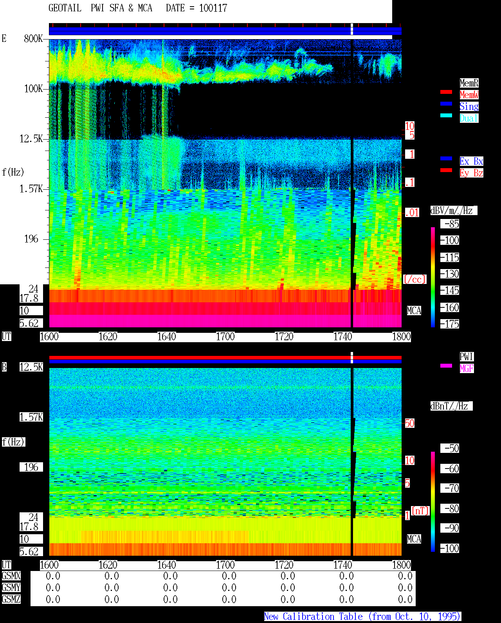Screen dimensions: 501x623
Task: Click the magnetic field (B) spectrogram plot
Action: tap(225, 461)
